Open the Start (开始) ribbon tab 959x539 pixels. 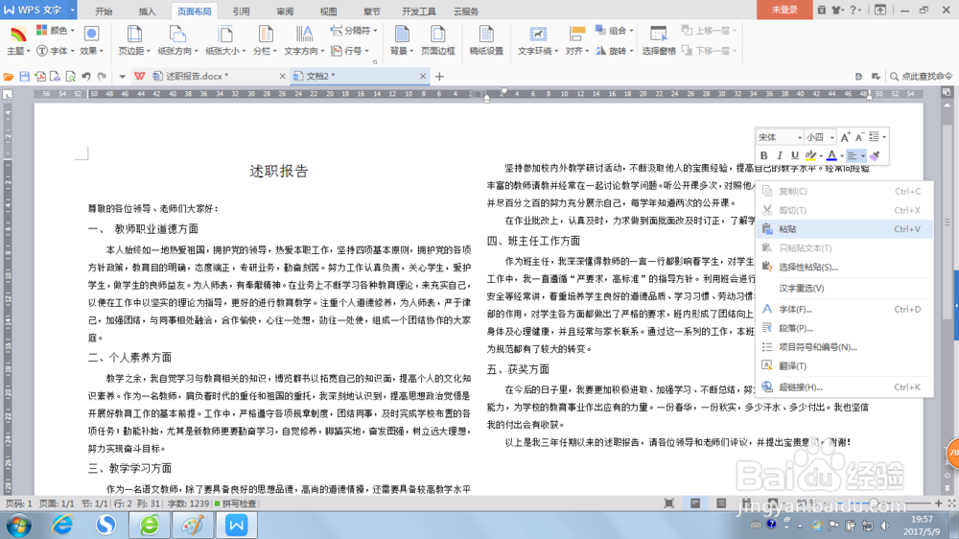[x=104, y=11]
